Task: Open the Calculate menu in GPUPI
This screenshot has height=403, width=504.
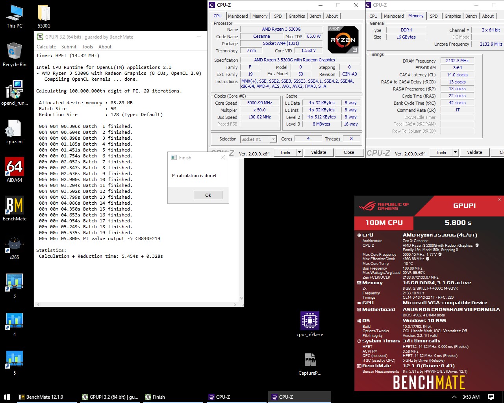Action: click(46, 46)
